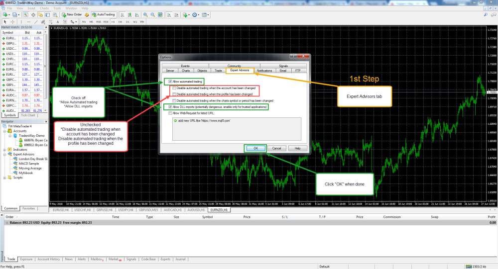Open a new chart from toolbar

click(5, 14)
